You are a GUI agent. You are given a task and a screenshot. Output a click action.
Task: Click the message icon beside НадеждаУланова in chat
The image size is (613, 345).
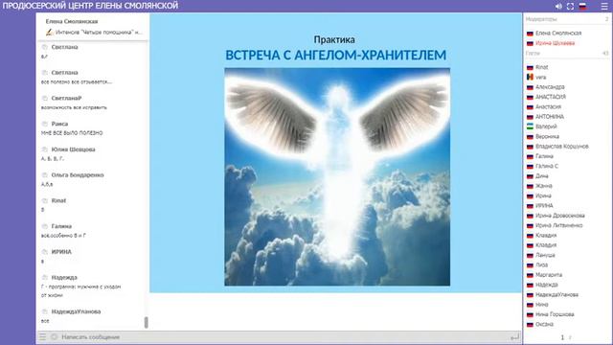(x=45, y=311)
